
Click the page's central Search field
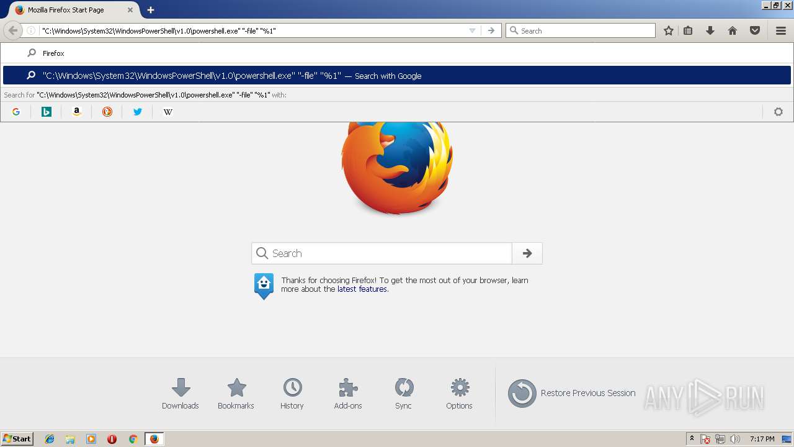(382, 253)
